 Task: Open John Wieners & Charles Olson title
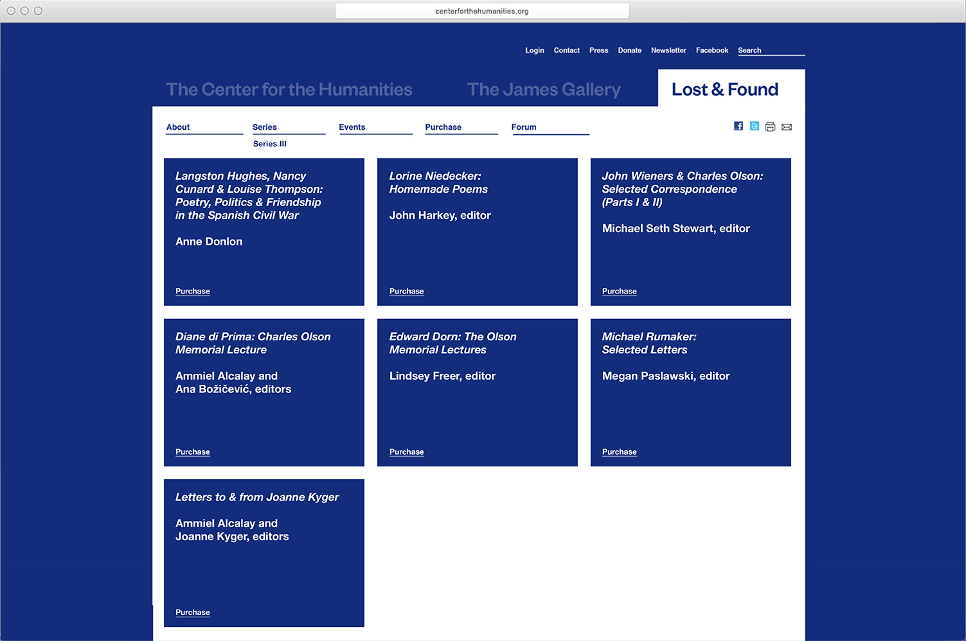click(x=683, y=189)
